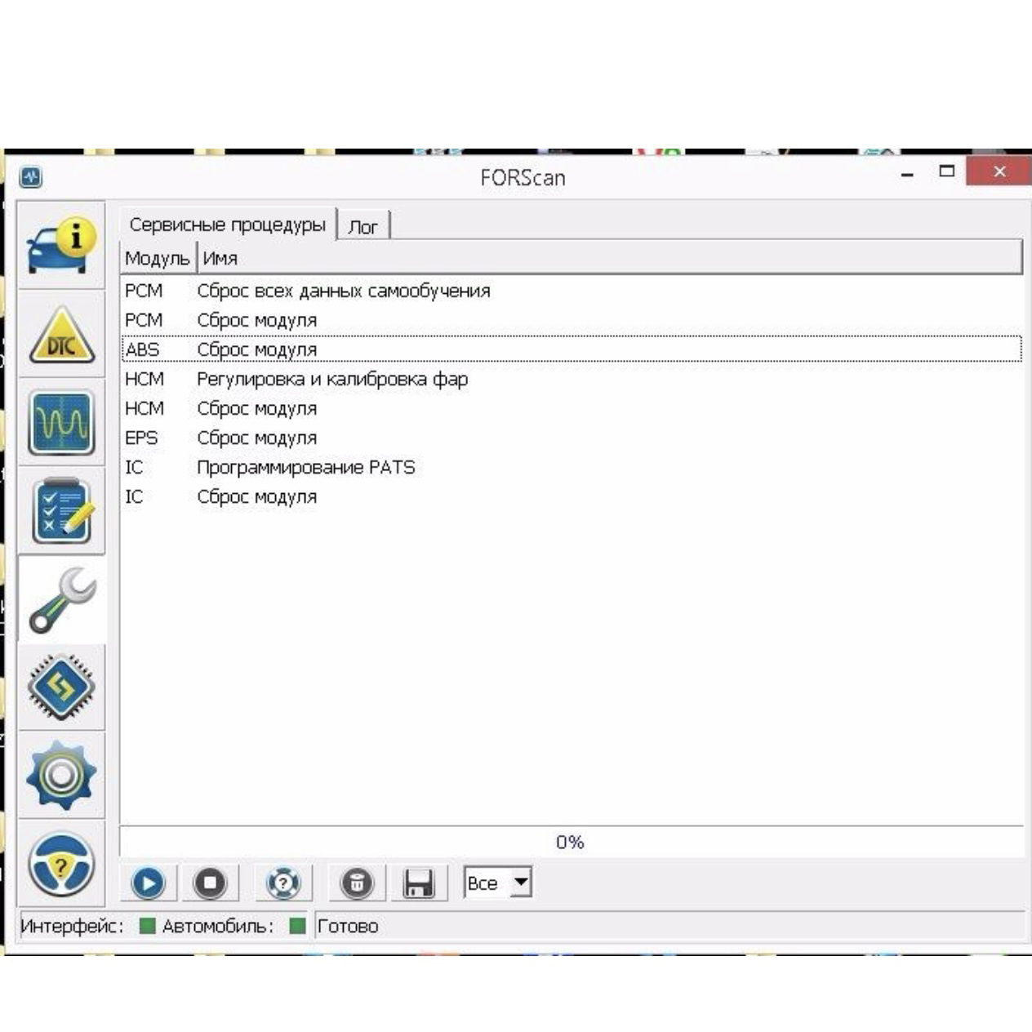Click the floppy disk save icon

pos(419,883)
